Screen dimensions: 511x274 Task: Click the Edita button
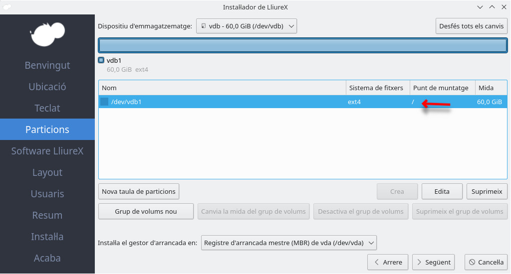tap(442, 191)
